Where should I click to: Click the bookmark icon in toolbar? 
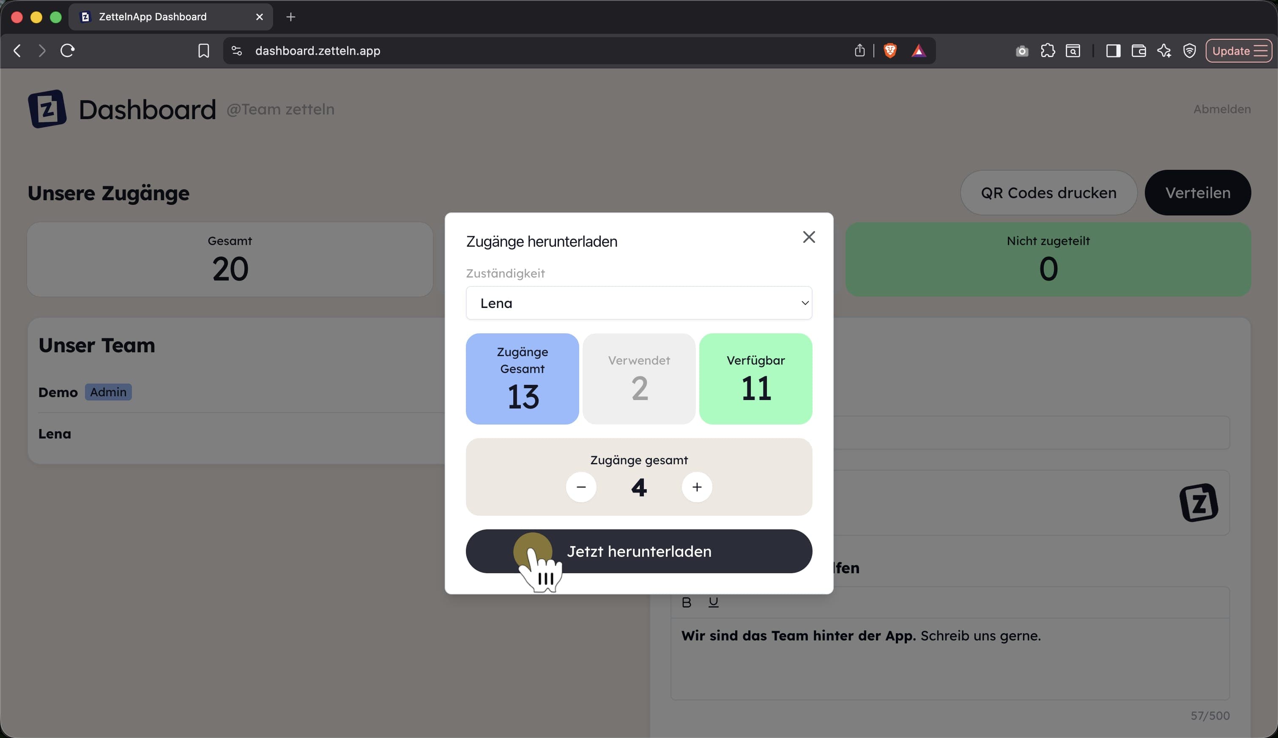click(x=203, y=51)
